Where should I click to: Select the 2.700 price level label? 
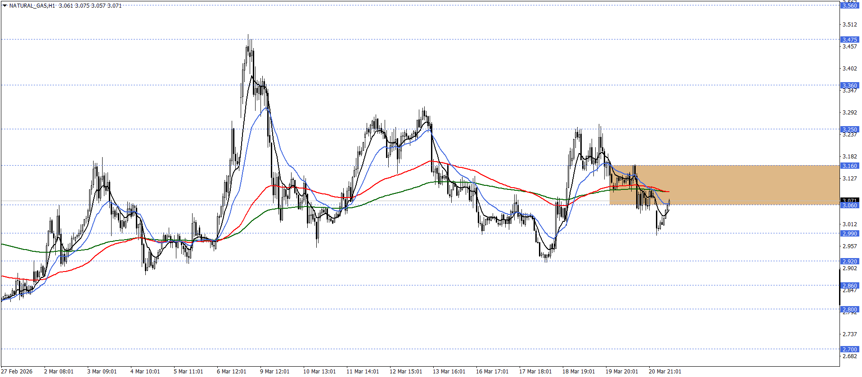pos(849,349)
